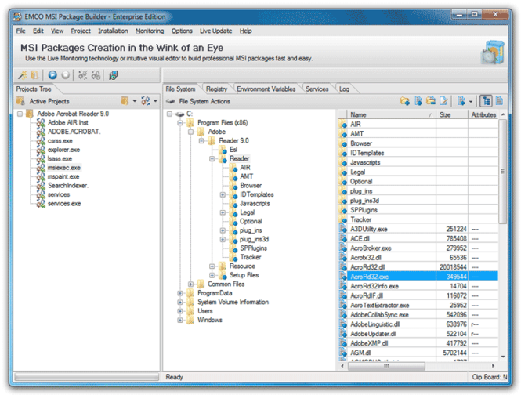Expand the Windows folder node
Viewport: 521px width, 395px height.
[x=180, y=321]
